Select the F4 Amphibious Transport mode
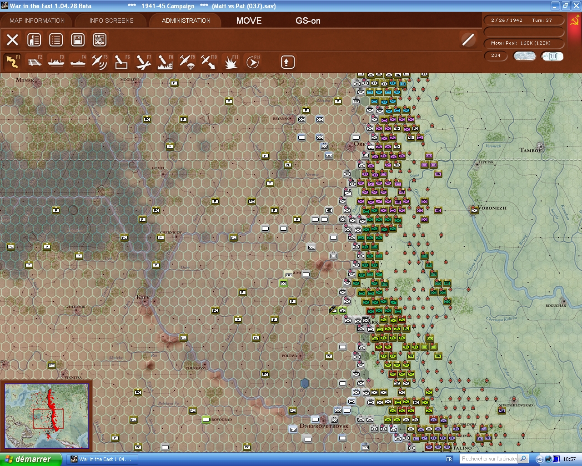The height and width of the screenshot is (466, 582). coord(78,62)
